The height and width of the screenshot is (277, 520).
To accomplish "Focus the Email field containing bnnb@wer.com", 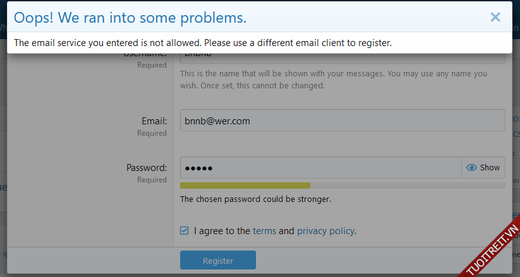I will (342, 121).
